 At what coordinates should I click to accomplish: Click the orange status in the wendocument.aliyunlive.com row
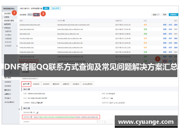click(x=145, y=25)
